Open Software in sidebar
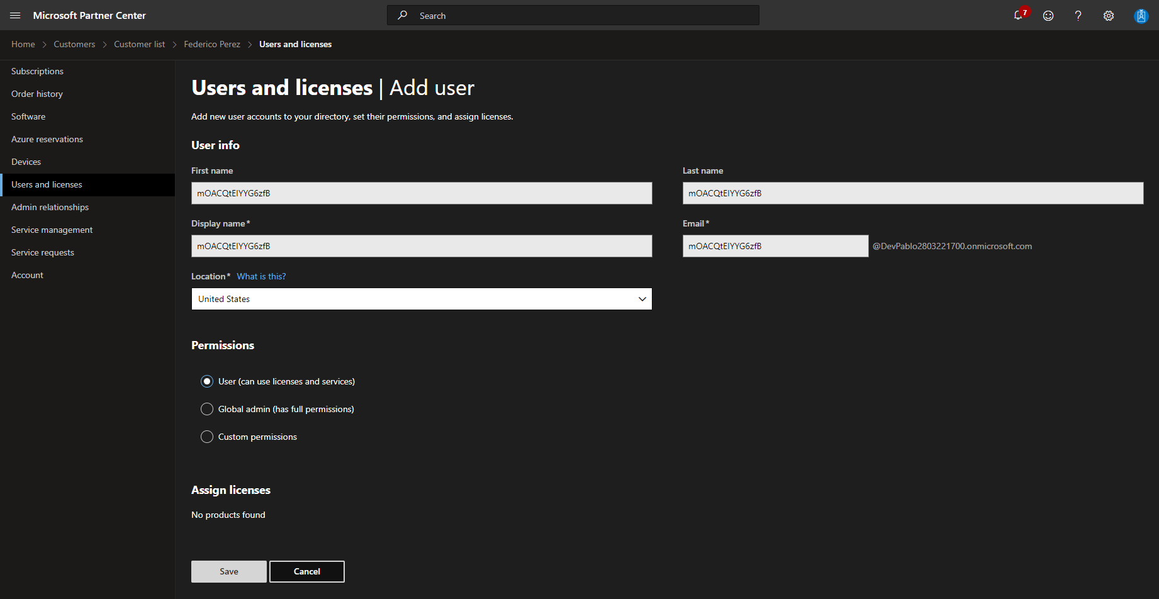Image resolution: width=1159 pixels, height=599 pixels. coord(87,116)
